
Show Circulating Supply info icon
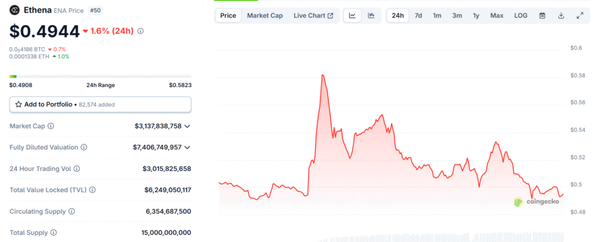click(x=72, y=211)
